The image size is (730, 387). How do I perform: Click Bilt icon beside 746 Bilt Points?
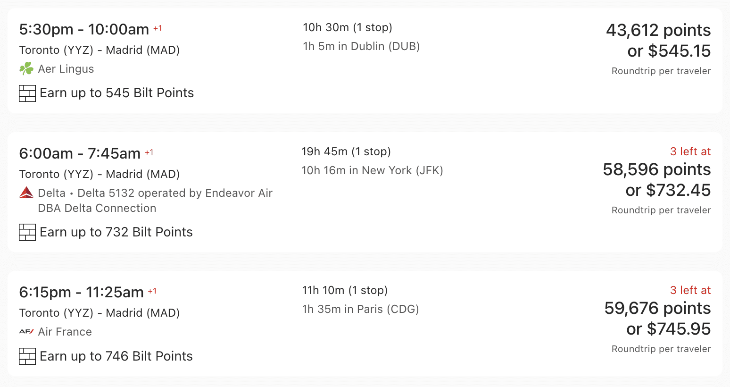tap(27, 356)
